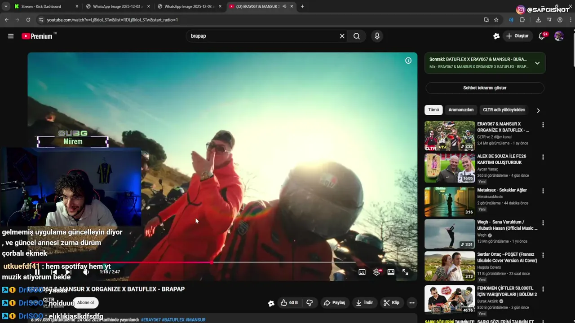Bookmark this page with the star
Viewport: 575px width, 323px height.
496,20
